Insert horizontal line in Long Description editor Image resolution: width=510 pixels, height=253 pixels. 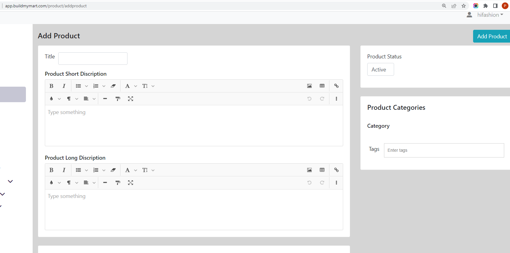point(105,183)
